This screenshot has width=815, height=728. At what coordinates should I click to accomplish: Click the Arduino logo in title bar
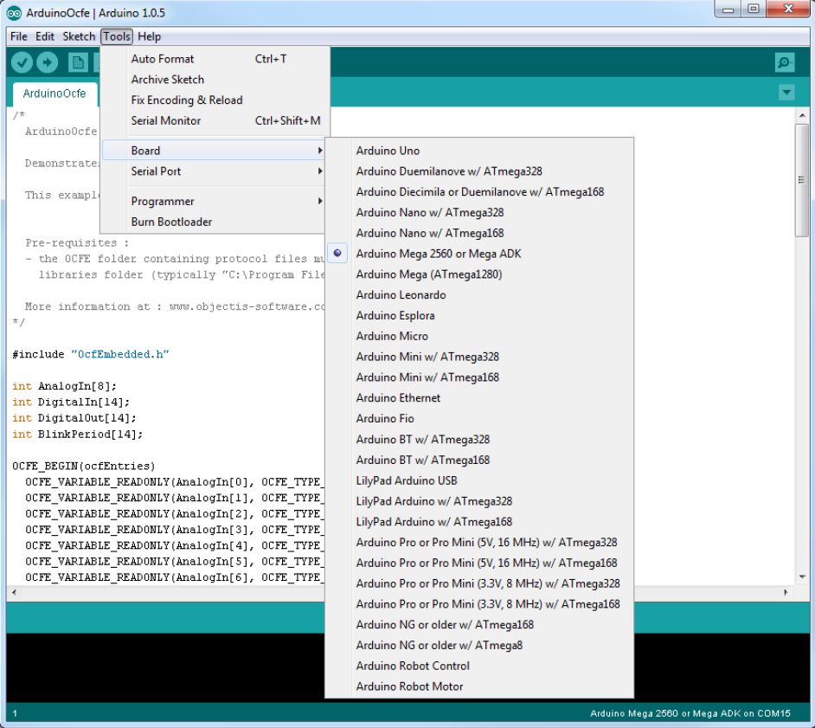click(x=14, y=13)
